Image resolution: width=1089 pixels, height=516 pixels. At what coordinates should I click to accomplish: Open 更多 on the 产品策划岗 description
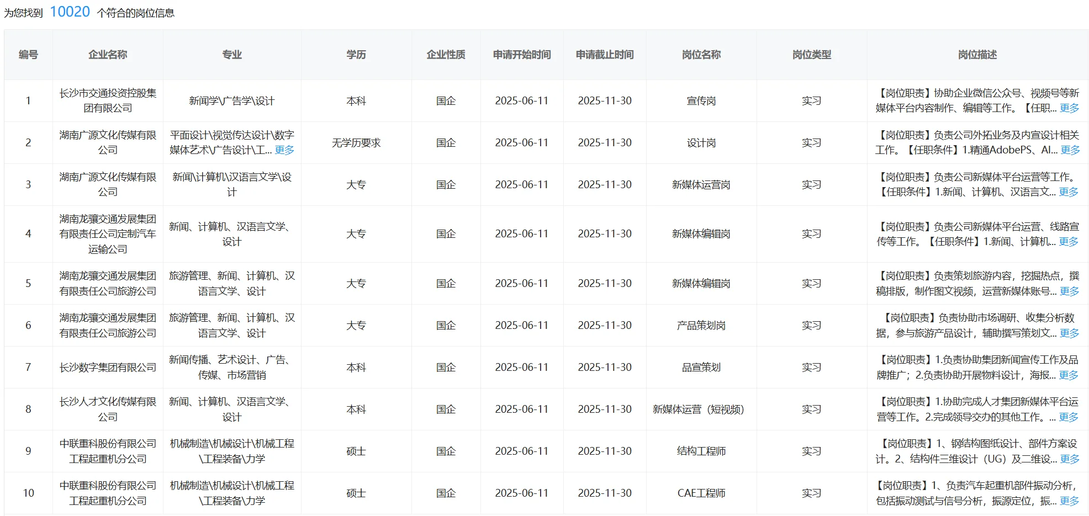1069,333
